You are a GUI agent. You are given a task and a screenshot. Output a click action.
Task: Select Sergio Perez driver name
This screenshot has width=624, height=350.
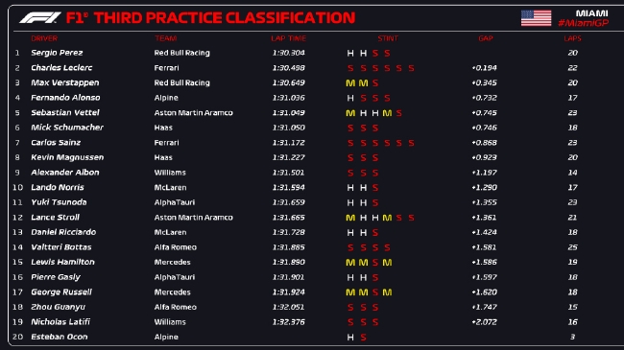(57, 53)
